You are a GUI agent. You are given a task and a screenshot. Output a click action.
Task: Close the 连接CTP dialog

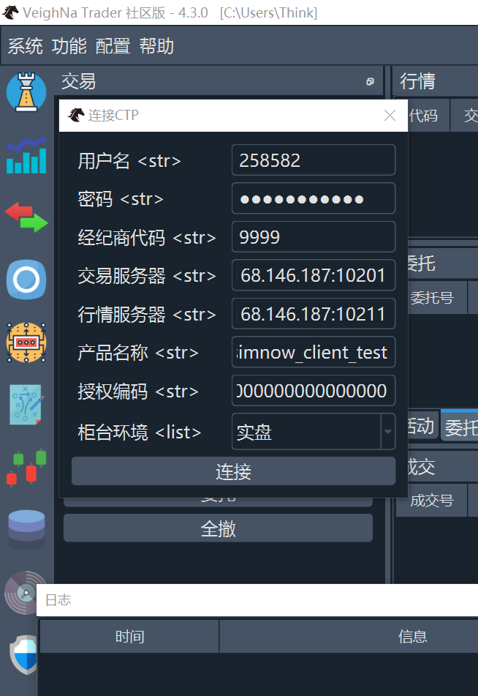click(x=390, y=116)
